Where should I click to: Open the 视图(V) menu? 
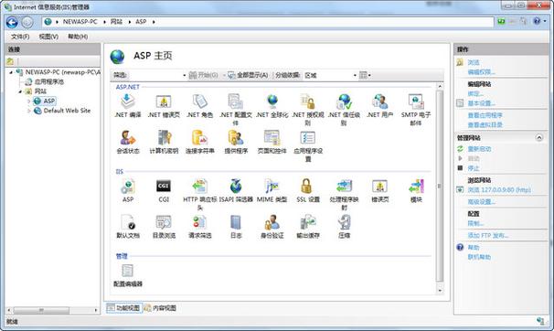(48, 37)
